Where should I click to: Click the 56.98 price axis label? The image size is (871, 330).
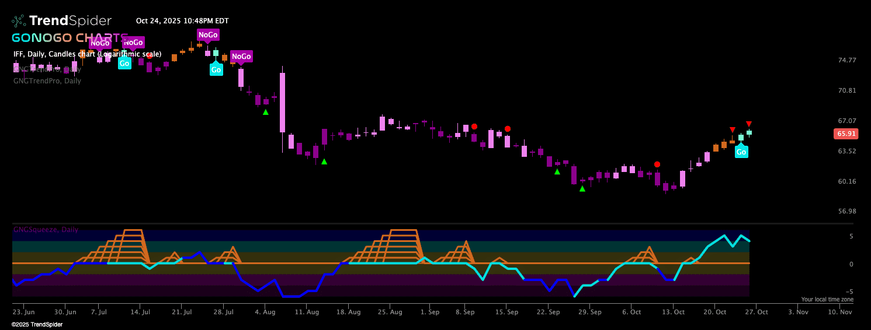pyautogui.click(x=847, y=211)
